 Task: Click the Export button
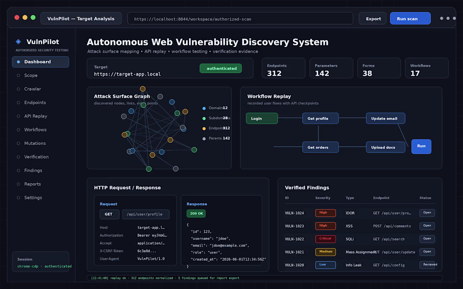click(373, 18)
